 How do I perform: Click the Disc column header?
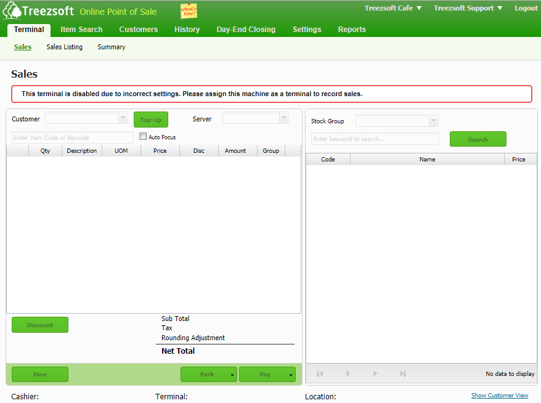click(x=199, y=151)
